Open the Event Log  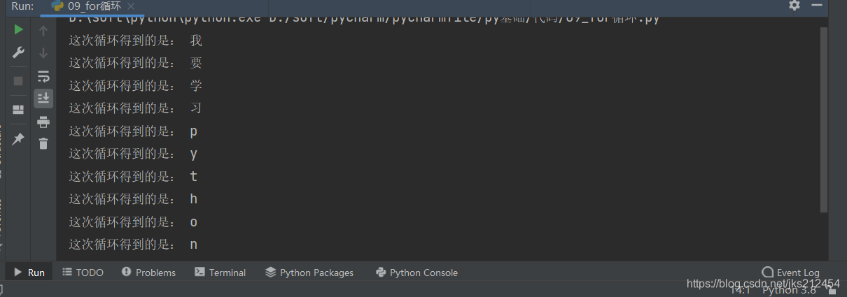(x=790, y=273)
